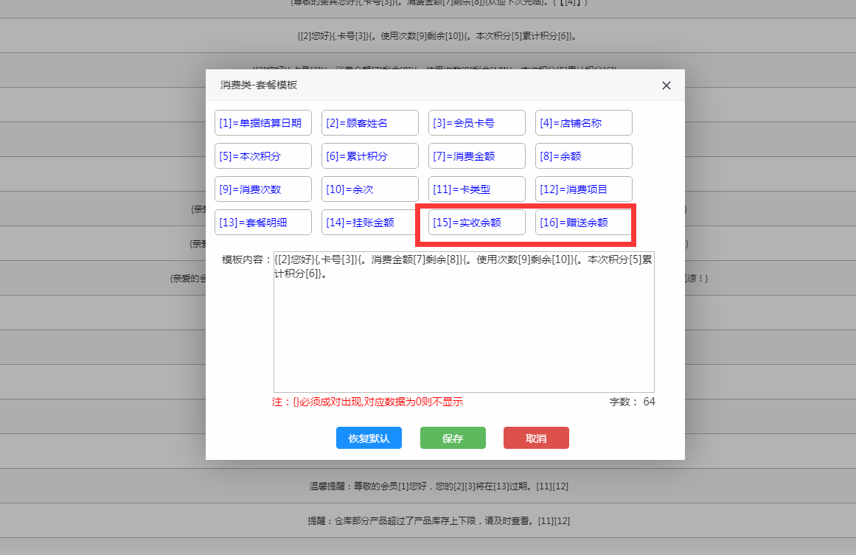Insert the [10]=余次 variable
Viewport: 856px width, 555px height.
(x=370, y=189)
